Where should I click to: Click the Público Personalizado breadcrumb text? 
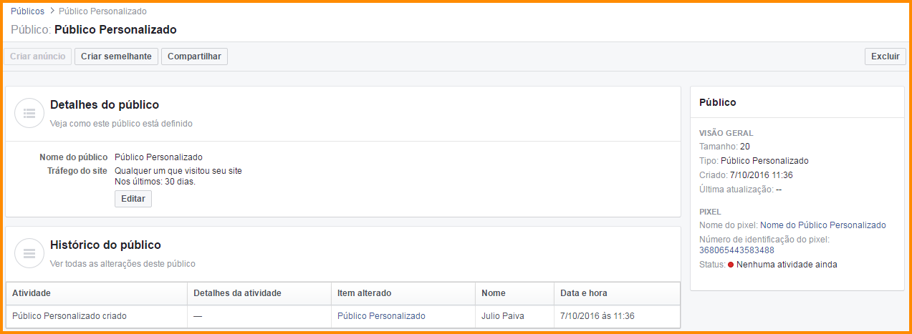[102, 11]
